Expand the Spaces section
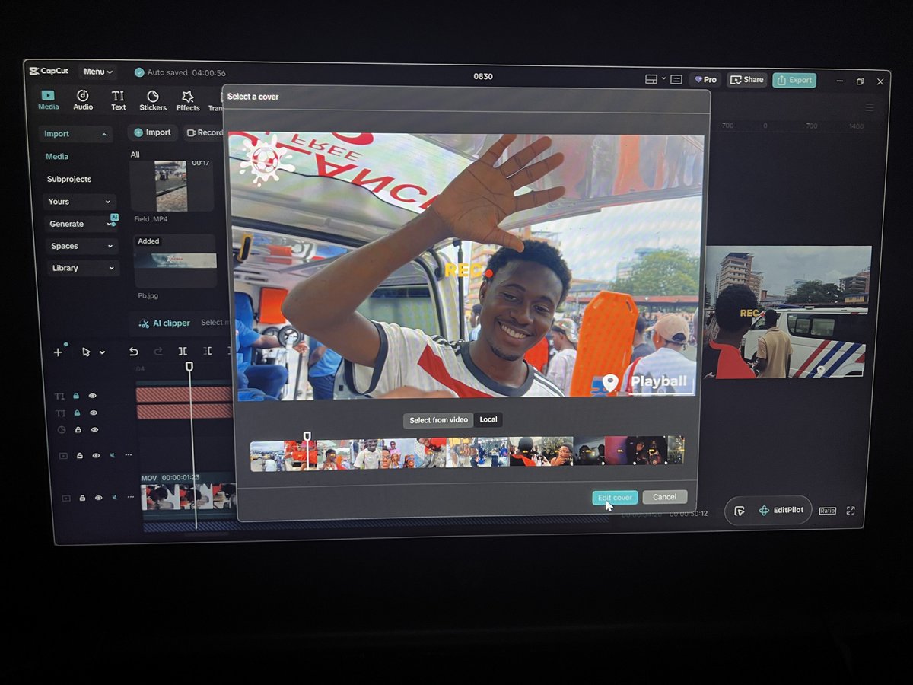This screenshot has height=685, width=913. pos(81,246)
